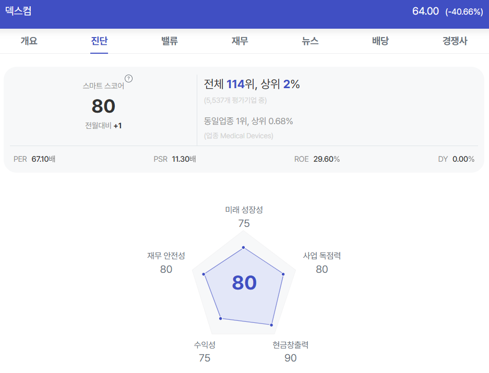This screenshot has width=489, height=373.
Task: Select the 현금창출력 radar point
Action: click(x=271, y=325)
